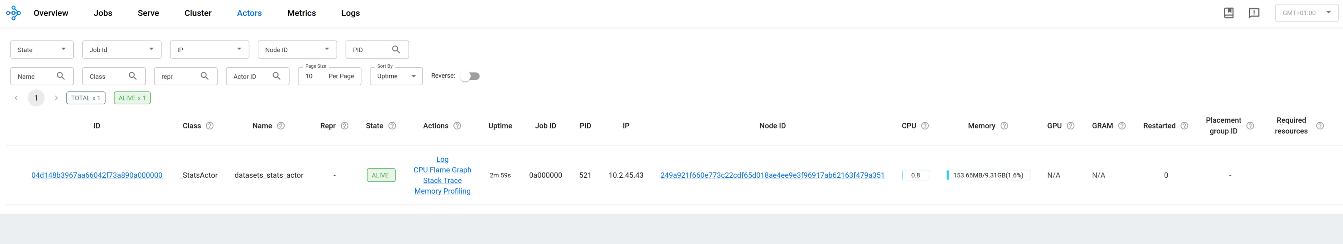
Task: Click the Memory usage progress bar
Action: 988,175
